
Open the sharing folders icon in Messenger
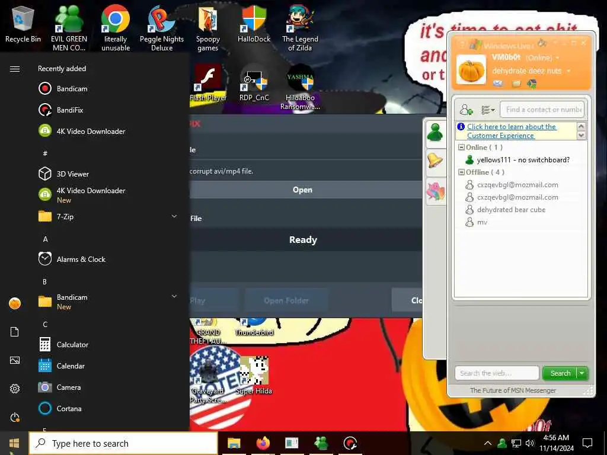[516, 83]
